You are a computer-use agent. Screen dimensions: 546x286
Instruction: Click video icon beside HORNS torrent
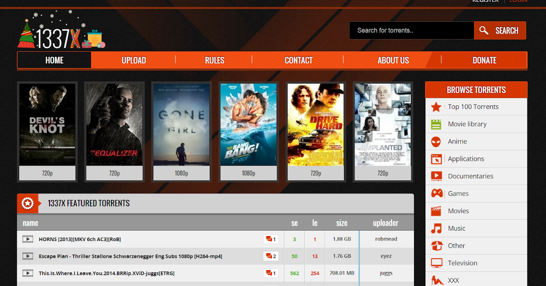[28, 239]
